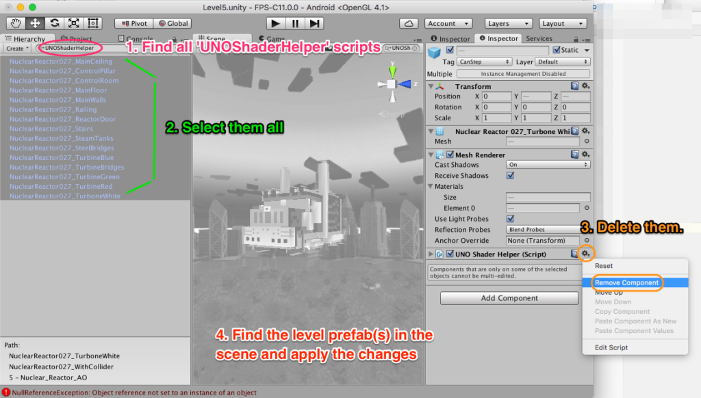Switch to the Hierarchy tab
This screenshot has width=701, height=398.
point(26,39)
